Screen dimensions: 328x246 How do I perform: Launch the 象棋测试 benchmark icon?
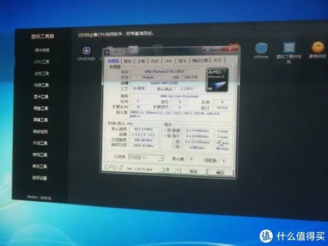[x=318, y=47]
